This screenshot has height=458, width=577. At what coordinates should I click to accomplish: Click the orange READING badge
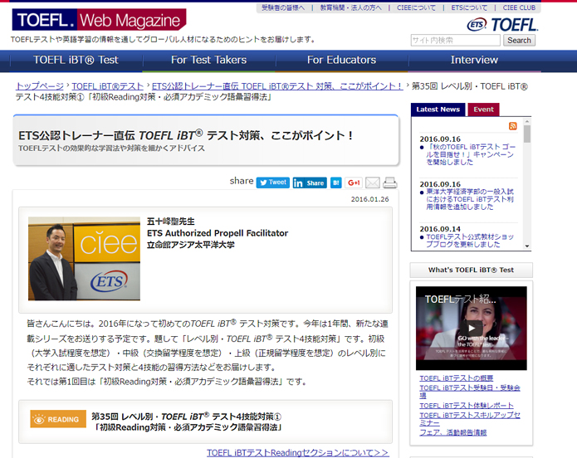[58, 419]
